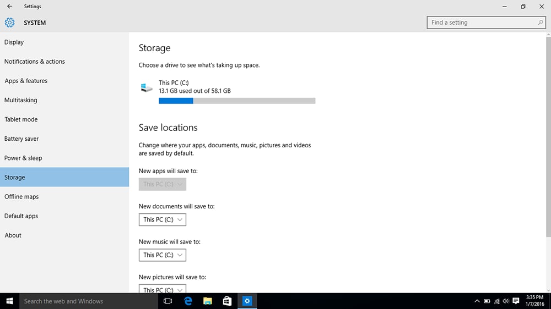Minimize the Settings window
The width and height of the screenshot is (551, 309).
(505, 6)
